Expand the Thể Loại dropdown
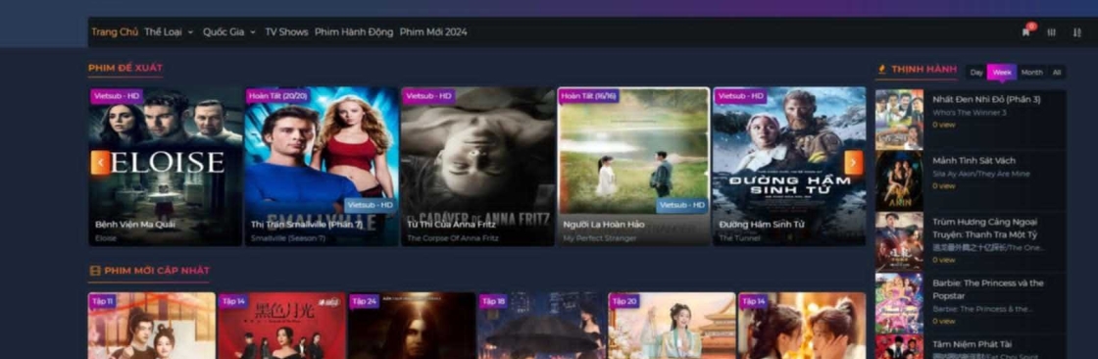Viewport: 1098px width, 359px height. pyautogui.click(x=169, y=32)
